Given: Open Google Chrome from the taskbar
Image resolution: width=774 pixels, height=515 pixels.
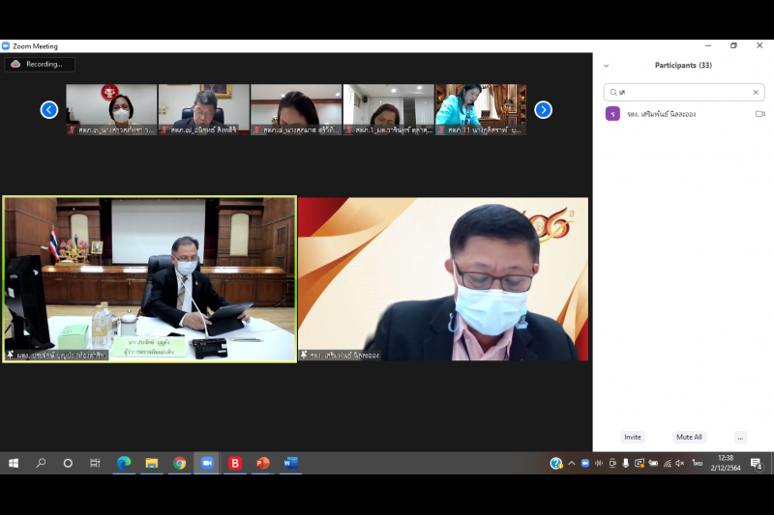Looking at the screenshot, I should click(180, 463).
